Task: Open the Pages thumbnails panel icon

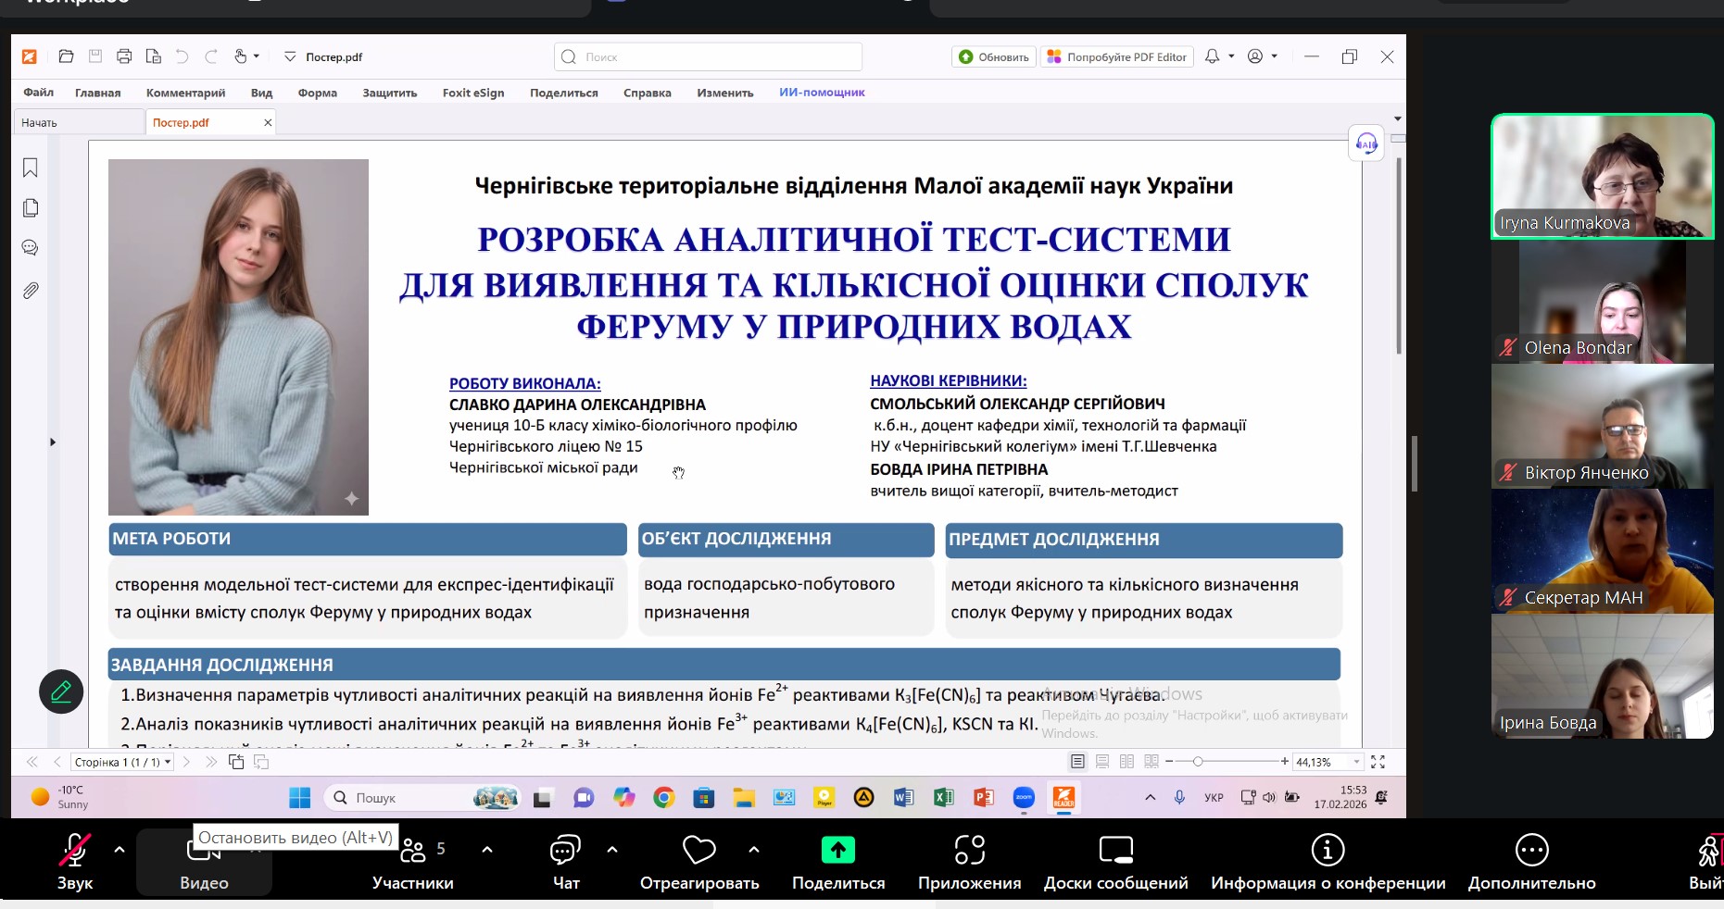Action: pyautogui.click(x=31, y=208)
